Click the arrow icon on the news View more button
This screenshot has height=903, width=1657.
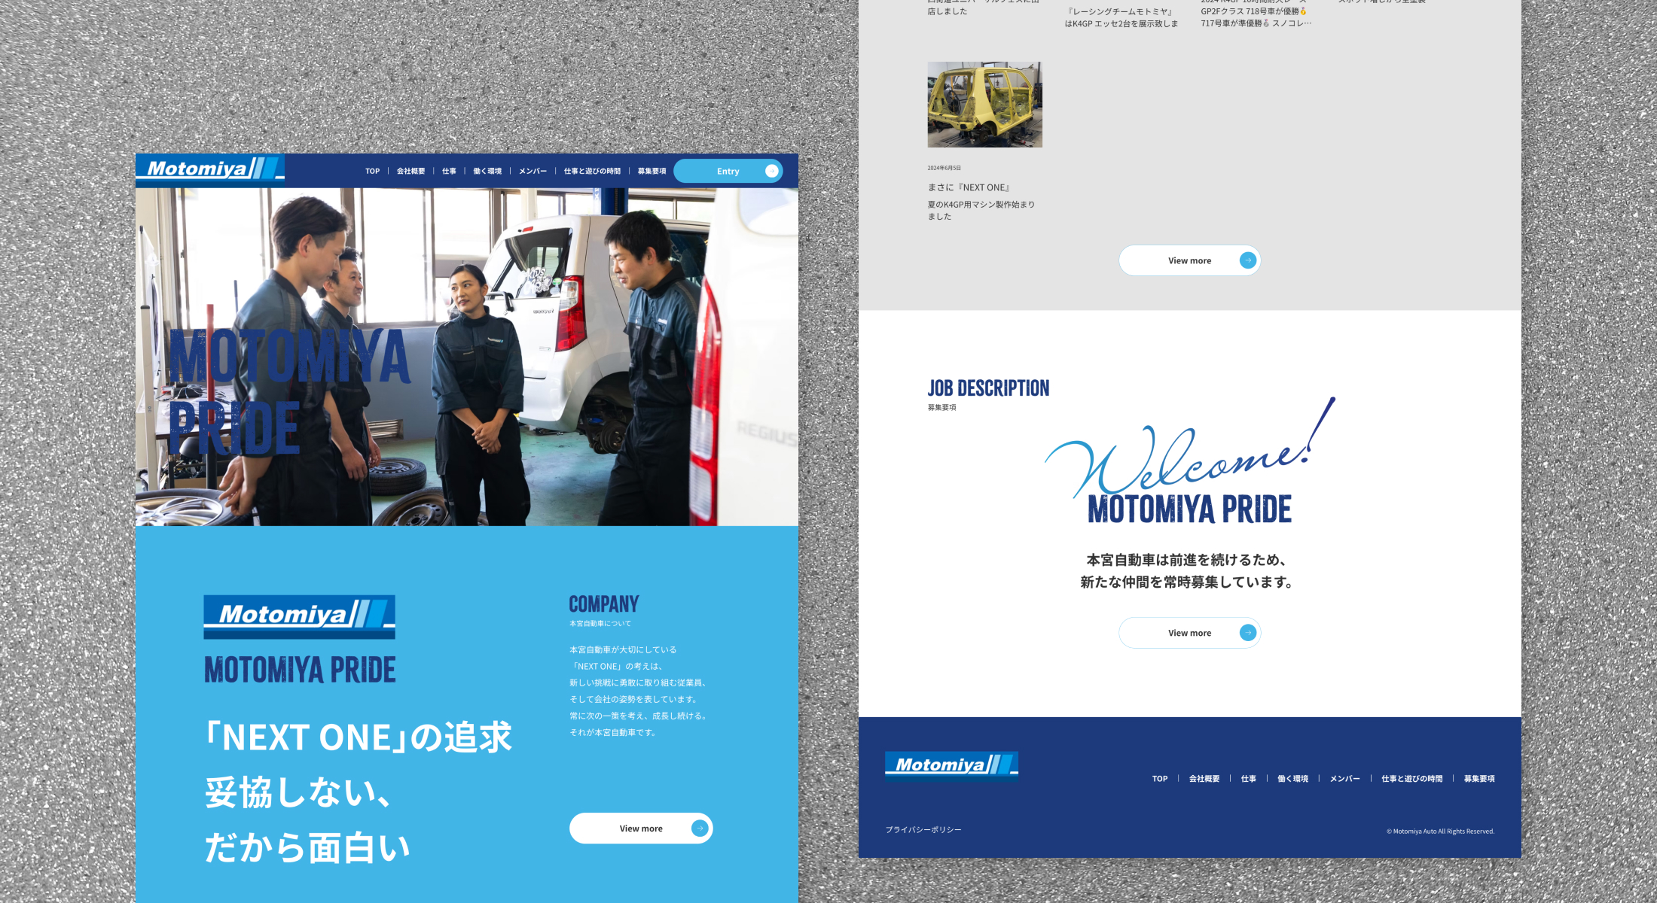1249,260
